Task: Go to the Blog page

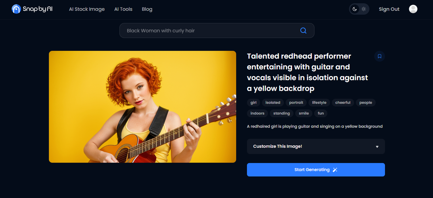Action: [x=147, y=9]
